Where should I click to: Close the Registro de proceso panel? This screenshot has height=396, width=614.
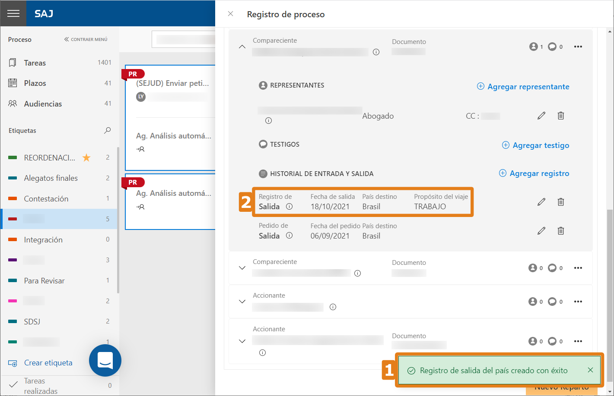coord(231,14)
